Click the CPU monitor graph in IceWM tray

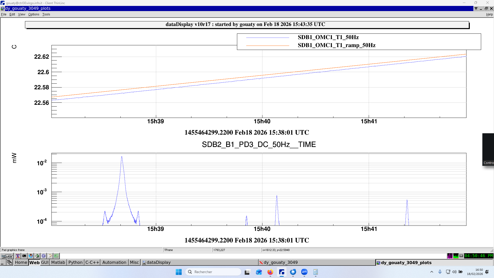[x=456, y=256]
